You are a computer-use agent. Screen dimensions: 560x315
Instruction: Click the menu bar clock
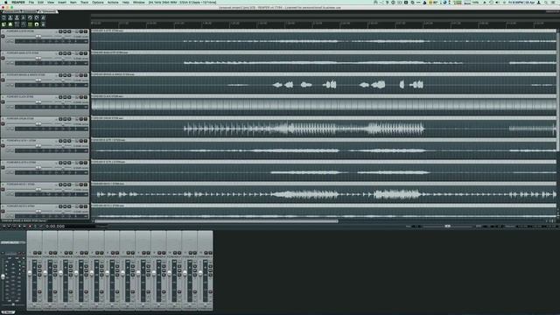[522, 2]
